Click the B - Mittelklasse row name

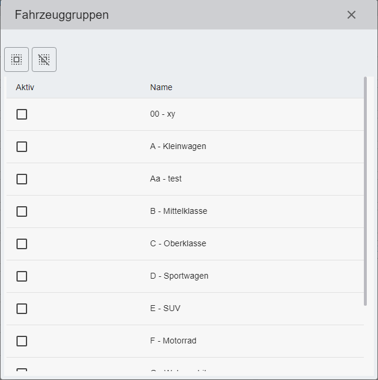click(x=178, y=211)
